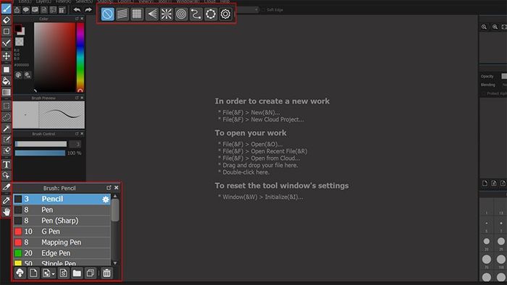Select the Hand pan tool
Screen dimensions: 507x285
(x=6, y=212)
